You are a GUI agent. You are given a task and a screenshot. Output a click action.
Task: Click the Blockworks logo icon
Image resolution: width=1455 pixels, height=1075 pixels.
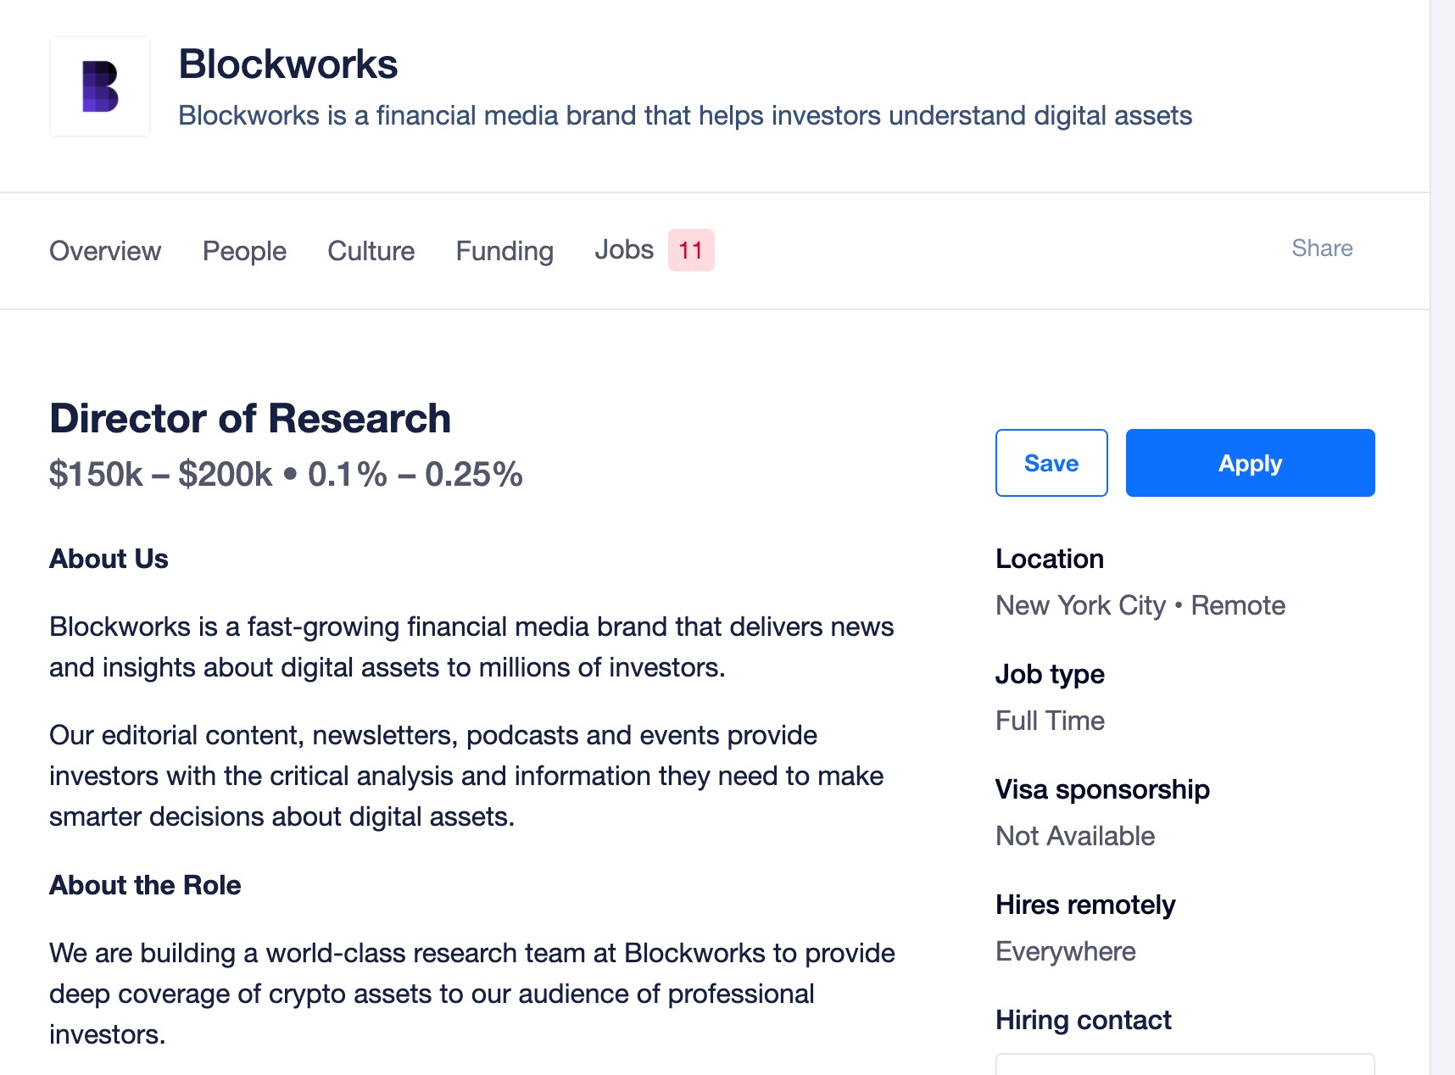pos(100,86)
